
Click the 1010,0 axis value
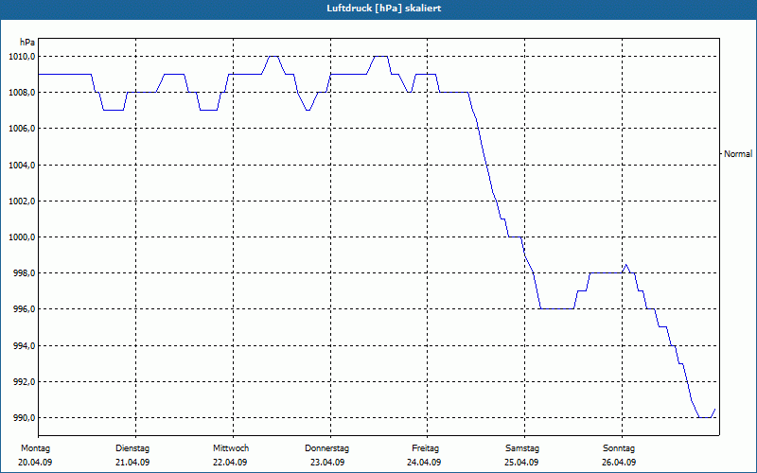pyautogui.click(x=22, y=57)
